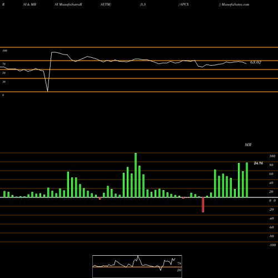Select the -60 label on MR axis
The image size is (278, 278).
pyautogui.click(x=271, y=227)
